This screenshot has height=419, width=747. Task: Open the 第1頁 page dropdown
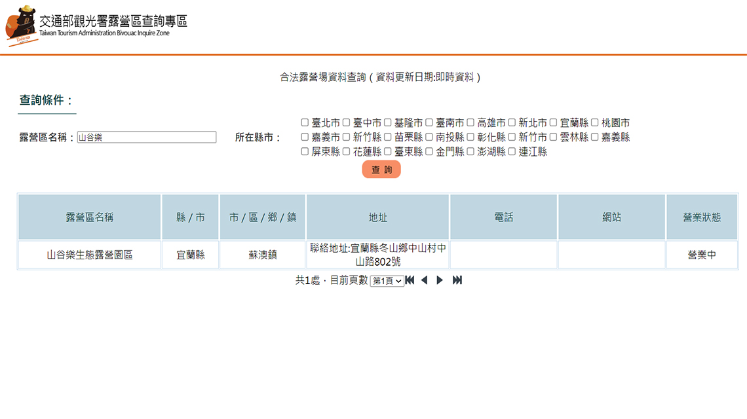pyautogui.click(x=387, y=281)
